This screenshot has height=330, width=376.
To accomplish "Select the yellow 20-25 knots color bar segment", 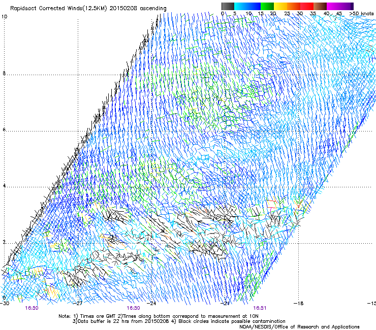I will pos(280,6).
